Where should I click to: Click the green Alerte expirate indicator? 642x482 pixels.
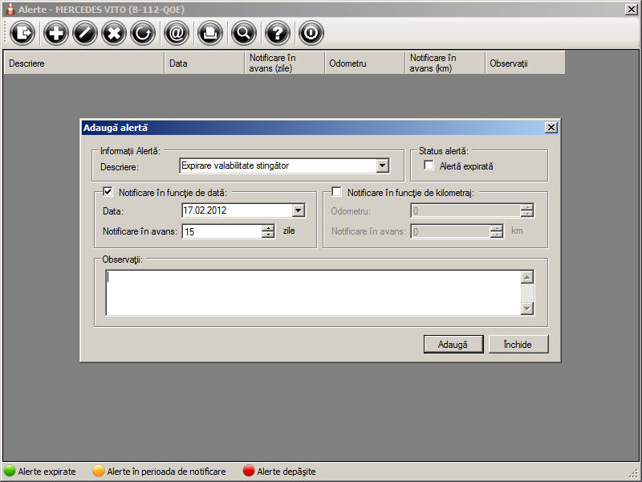click(x=9, y=471)
